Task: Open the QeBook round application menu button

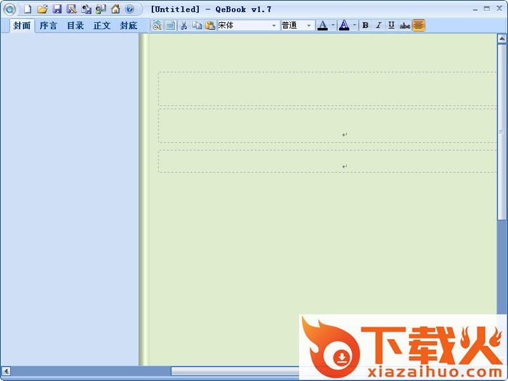Action: pyautogui.click(x=10, y=10)
